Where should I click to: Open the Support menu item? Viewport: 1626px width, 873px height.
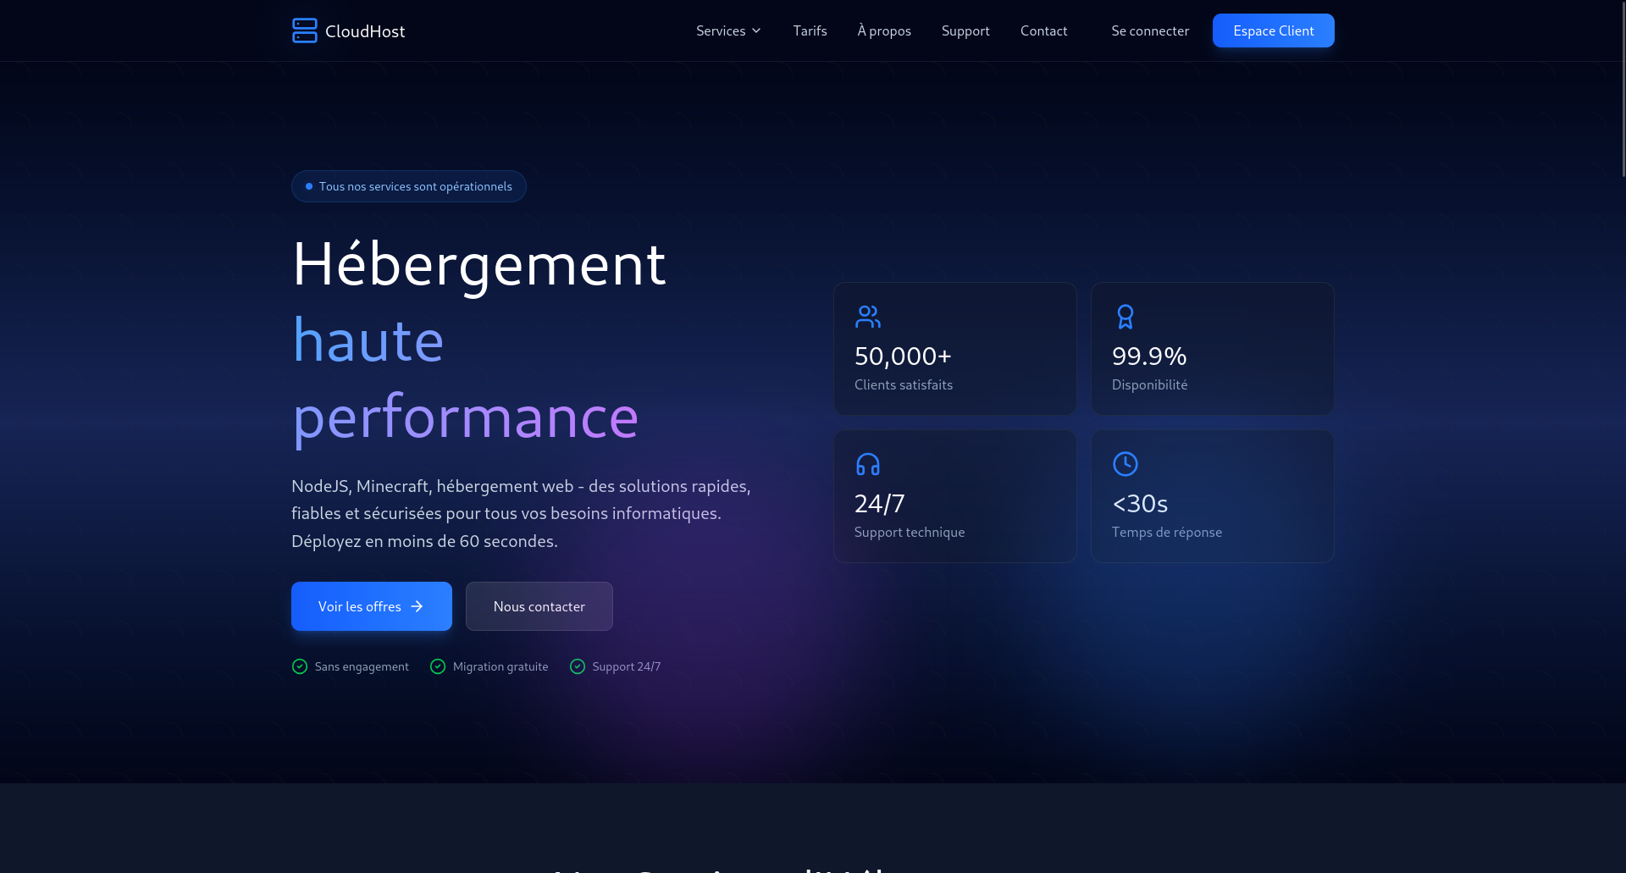pos(965,30)
